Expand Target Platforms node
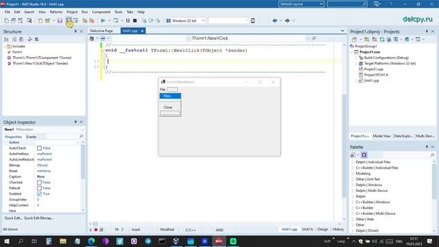439x247 pixels. tap(356, 64)
